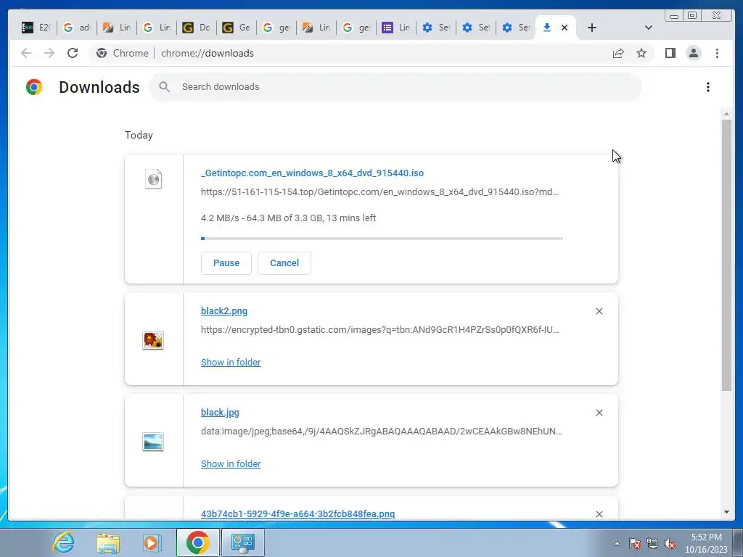Screen dimensions: 743x557
Task: Click the data:image URL under black.jpg
Action: point(381,431)
